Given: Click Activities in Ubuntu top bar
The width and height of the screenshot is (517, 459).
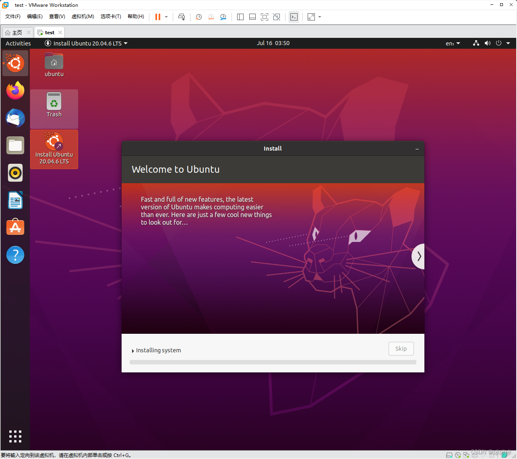Looking at the screenshot, I should (x=18, y=43).
